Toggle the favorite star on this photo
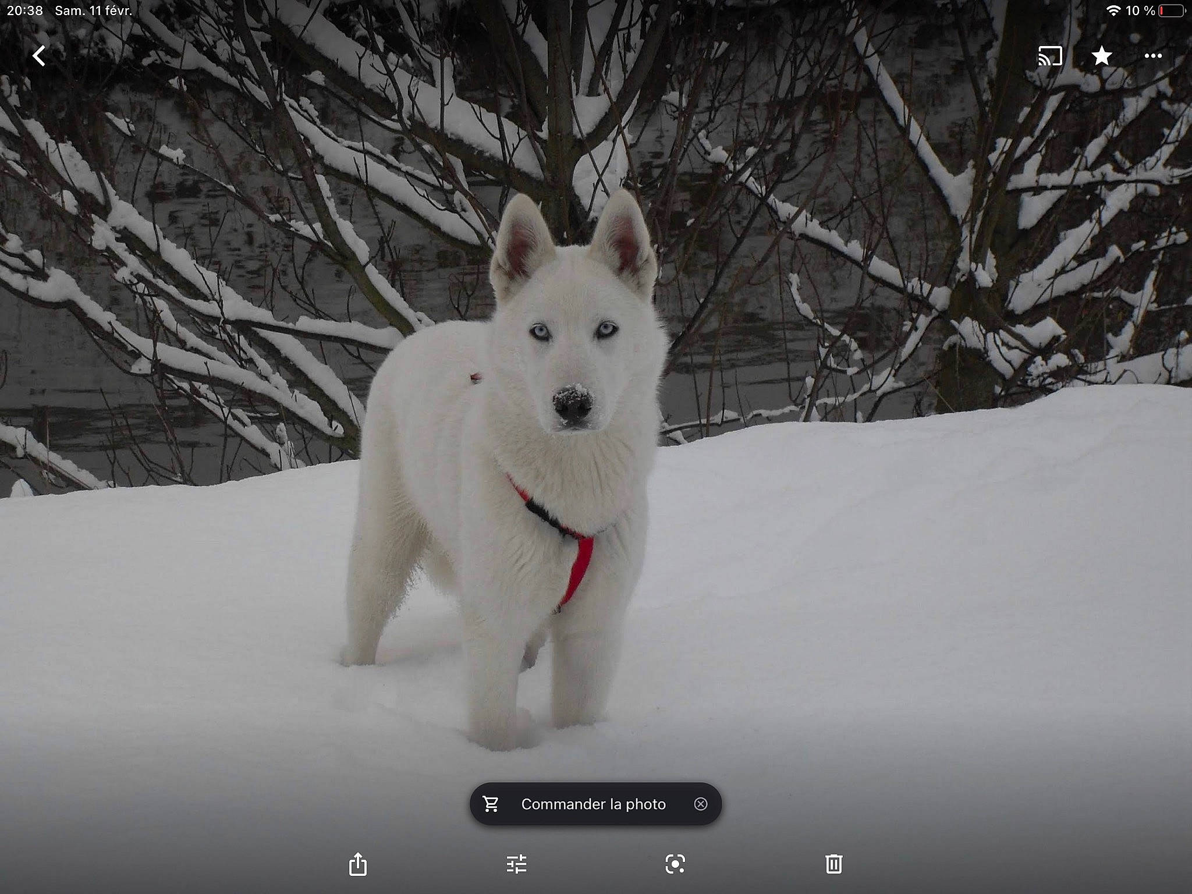 click(1101, 56)
